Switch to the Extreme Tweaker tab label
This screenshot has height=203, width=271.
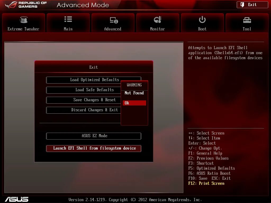tap(23, 29)
